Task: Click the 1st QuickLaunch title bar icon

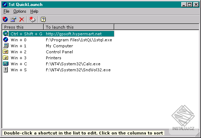Action: pyautogui.click(x=5, y=5)
